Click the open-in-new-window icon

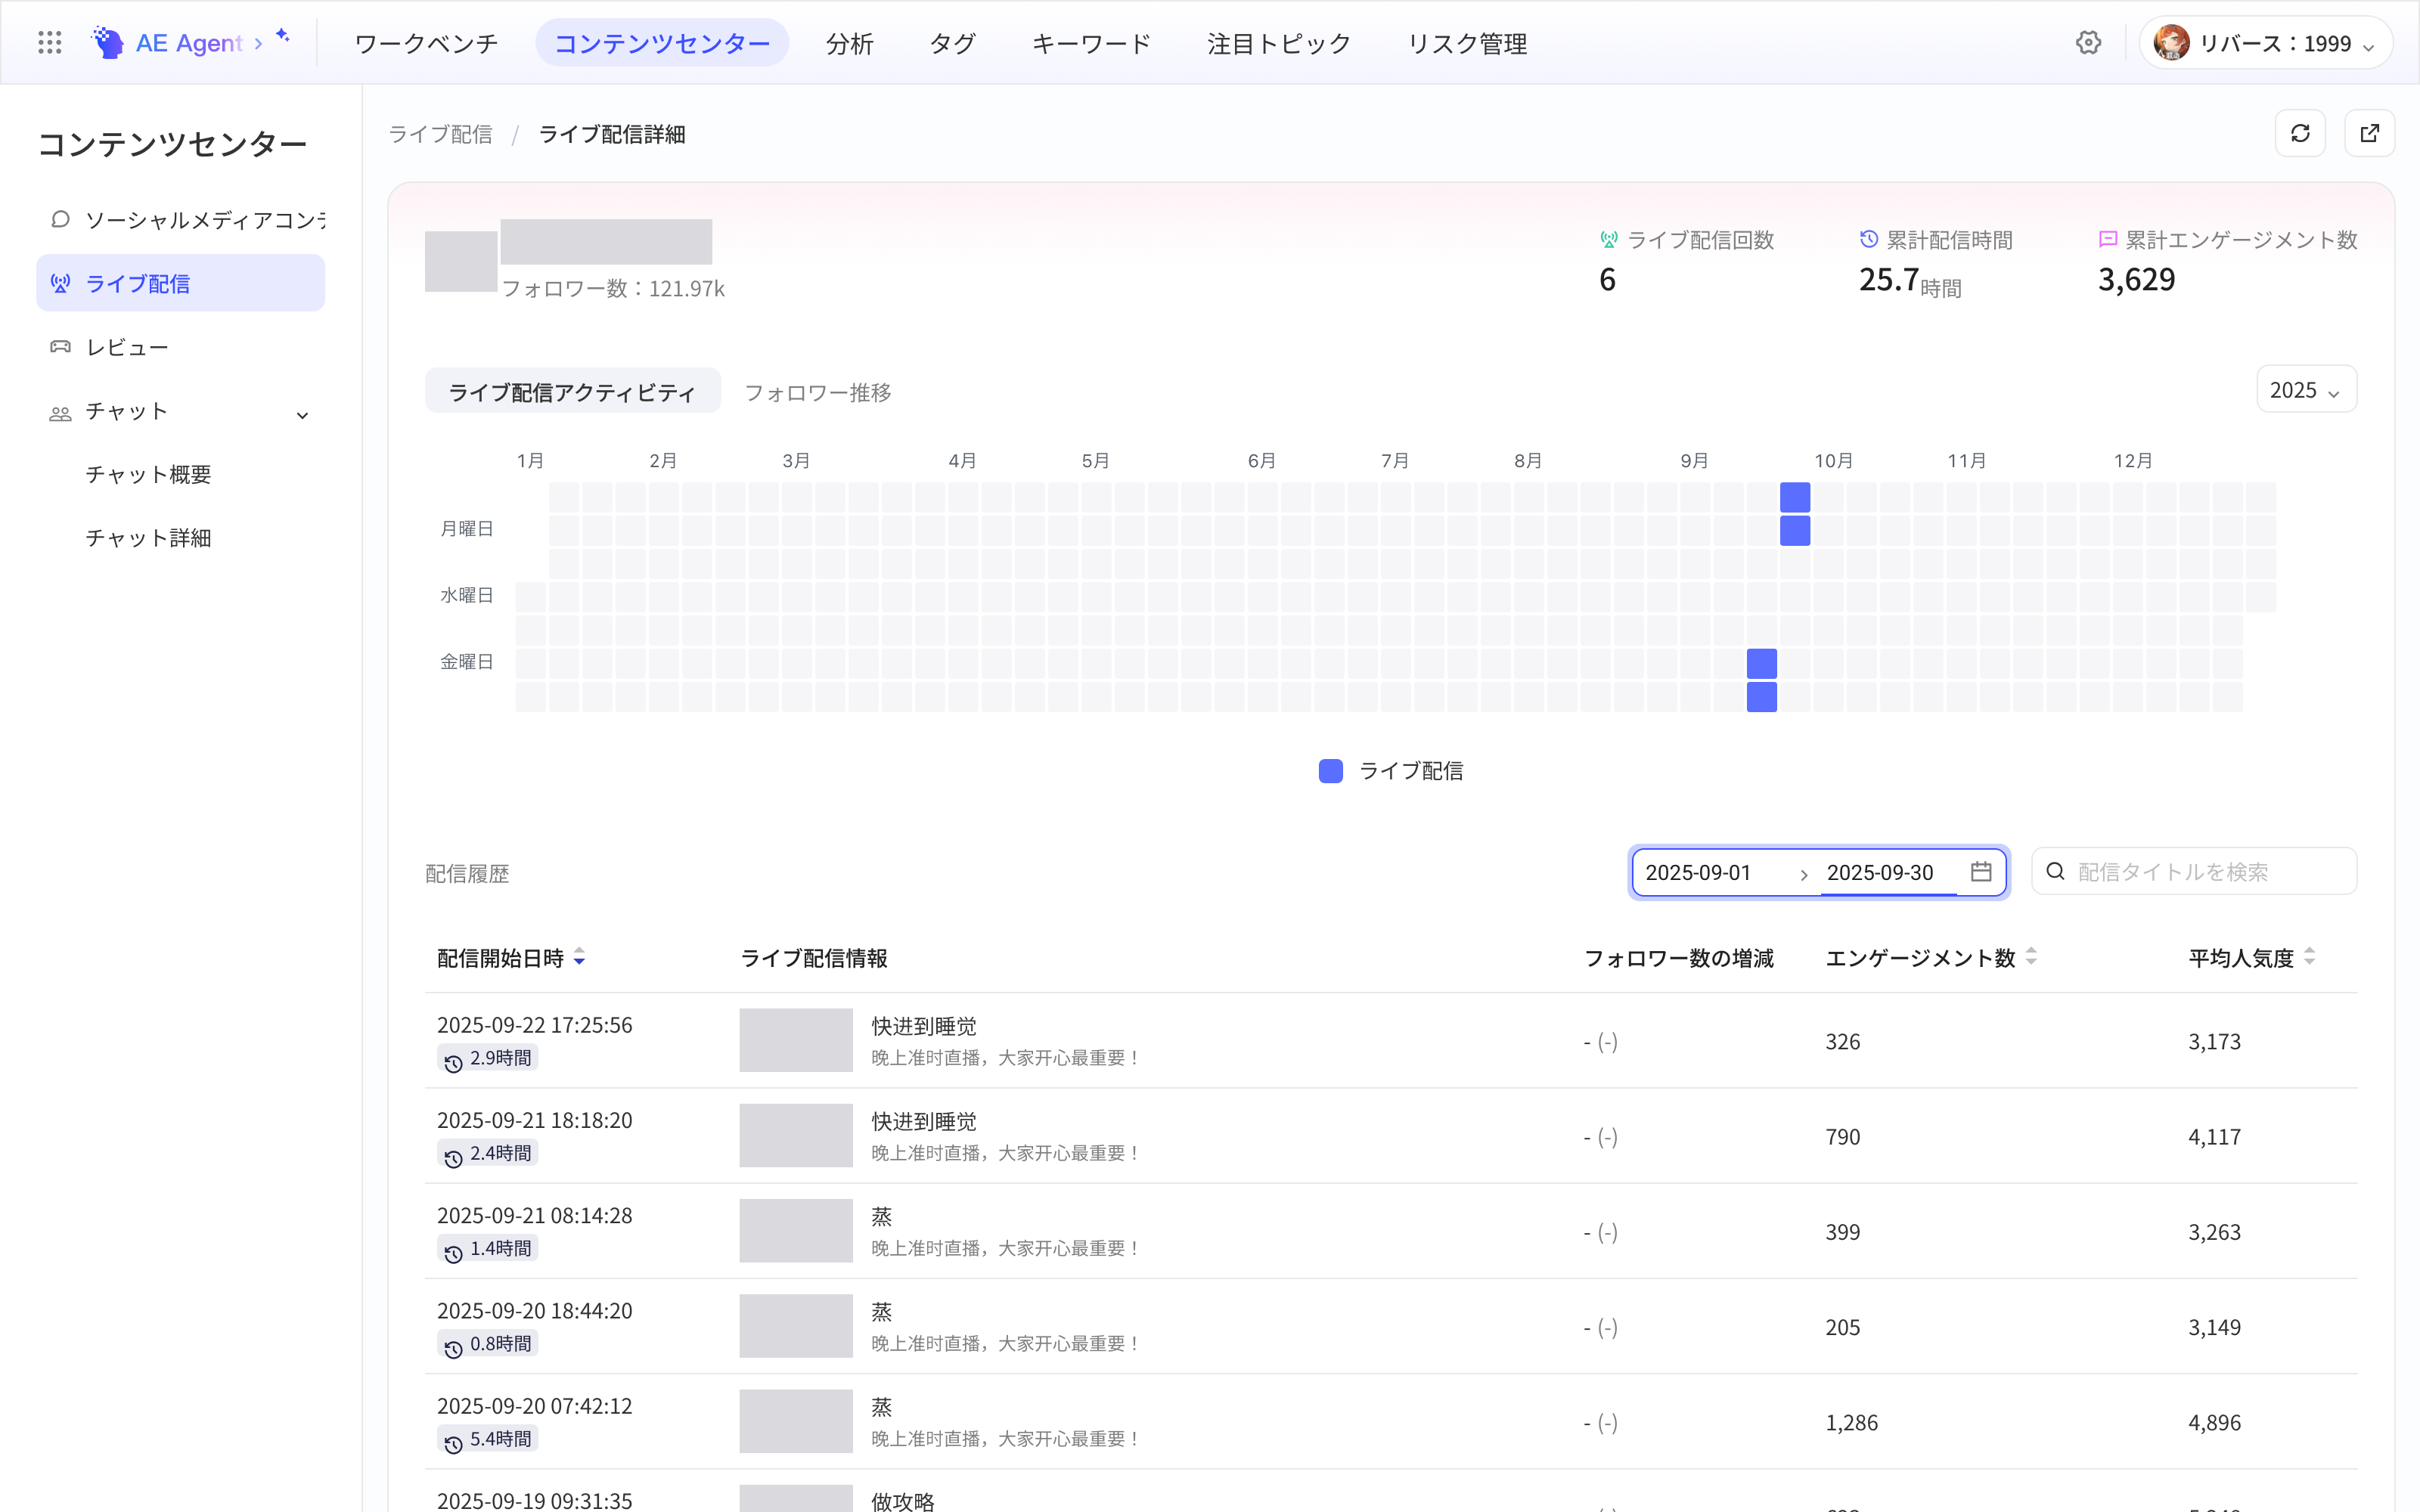2369,133
